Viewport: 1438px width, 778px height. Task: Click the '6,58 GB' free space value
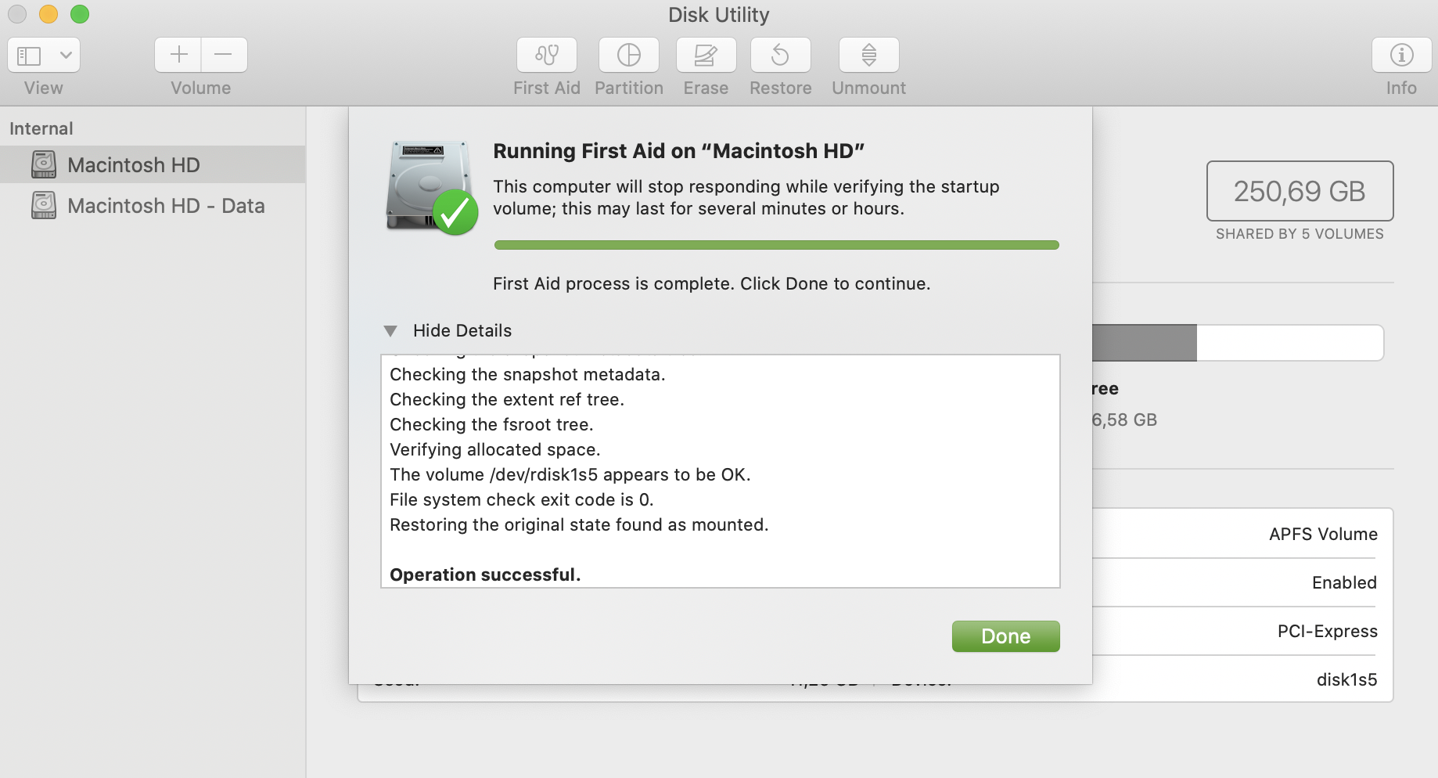(1124, 420)
